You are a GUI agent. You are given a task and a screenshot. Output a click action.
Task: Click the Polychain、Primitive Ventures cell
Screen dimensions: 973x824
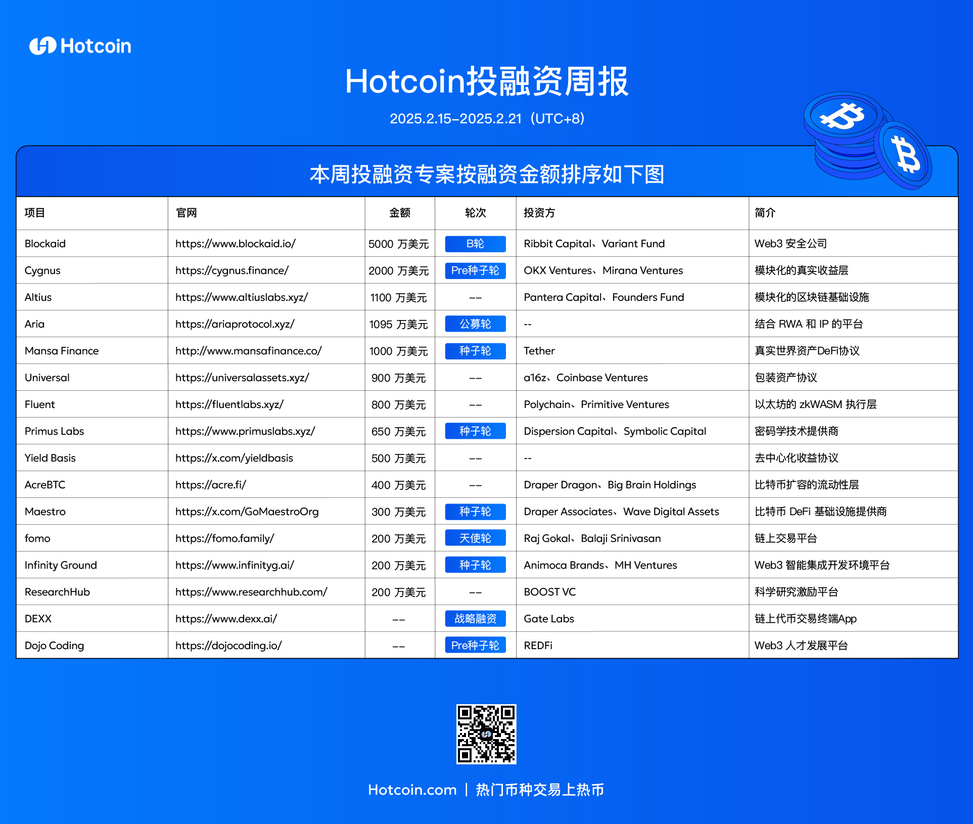(596, 404)
